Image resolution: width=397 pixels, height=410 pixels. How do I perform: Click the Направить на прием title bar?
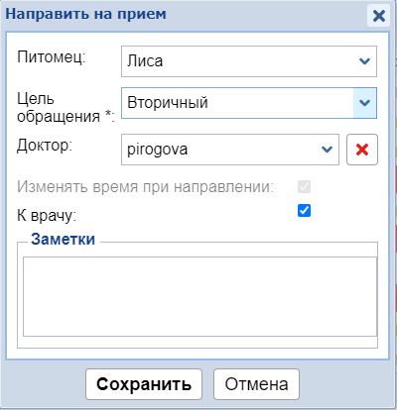point(186,15)
